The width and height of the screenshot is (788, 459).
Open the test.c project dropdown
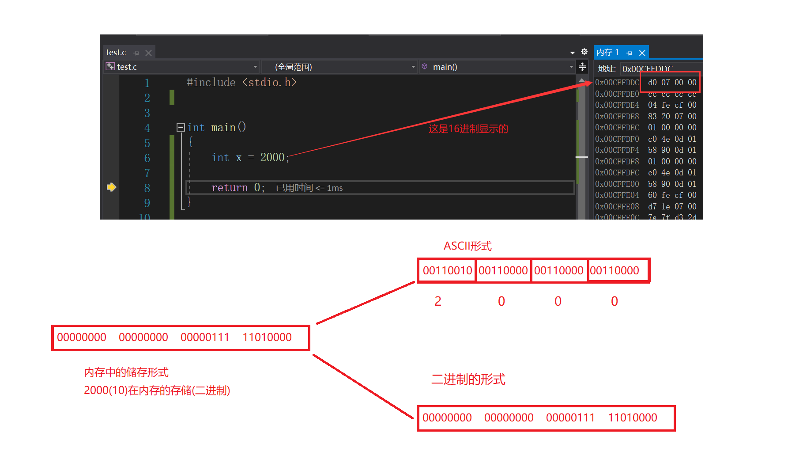click(x=182, y=67)
